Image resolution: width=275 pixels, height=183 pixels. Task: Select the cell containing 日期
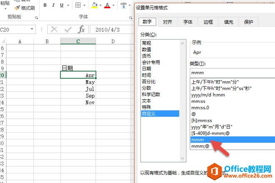(78, 68)
